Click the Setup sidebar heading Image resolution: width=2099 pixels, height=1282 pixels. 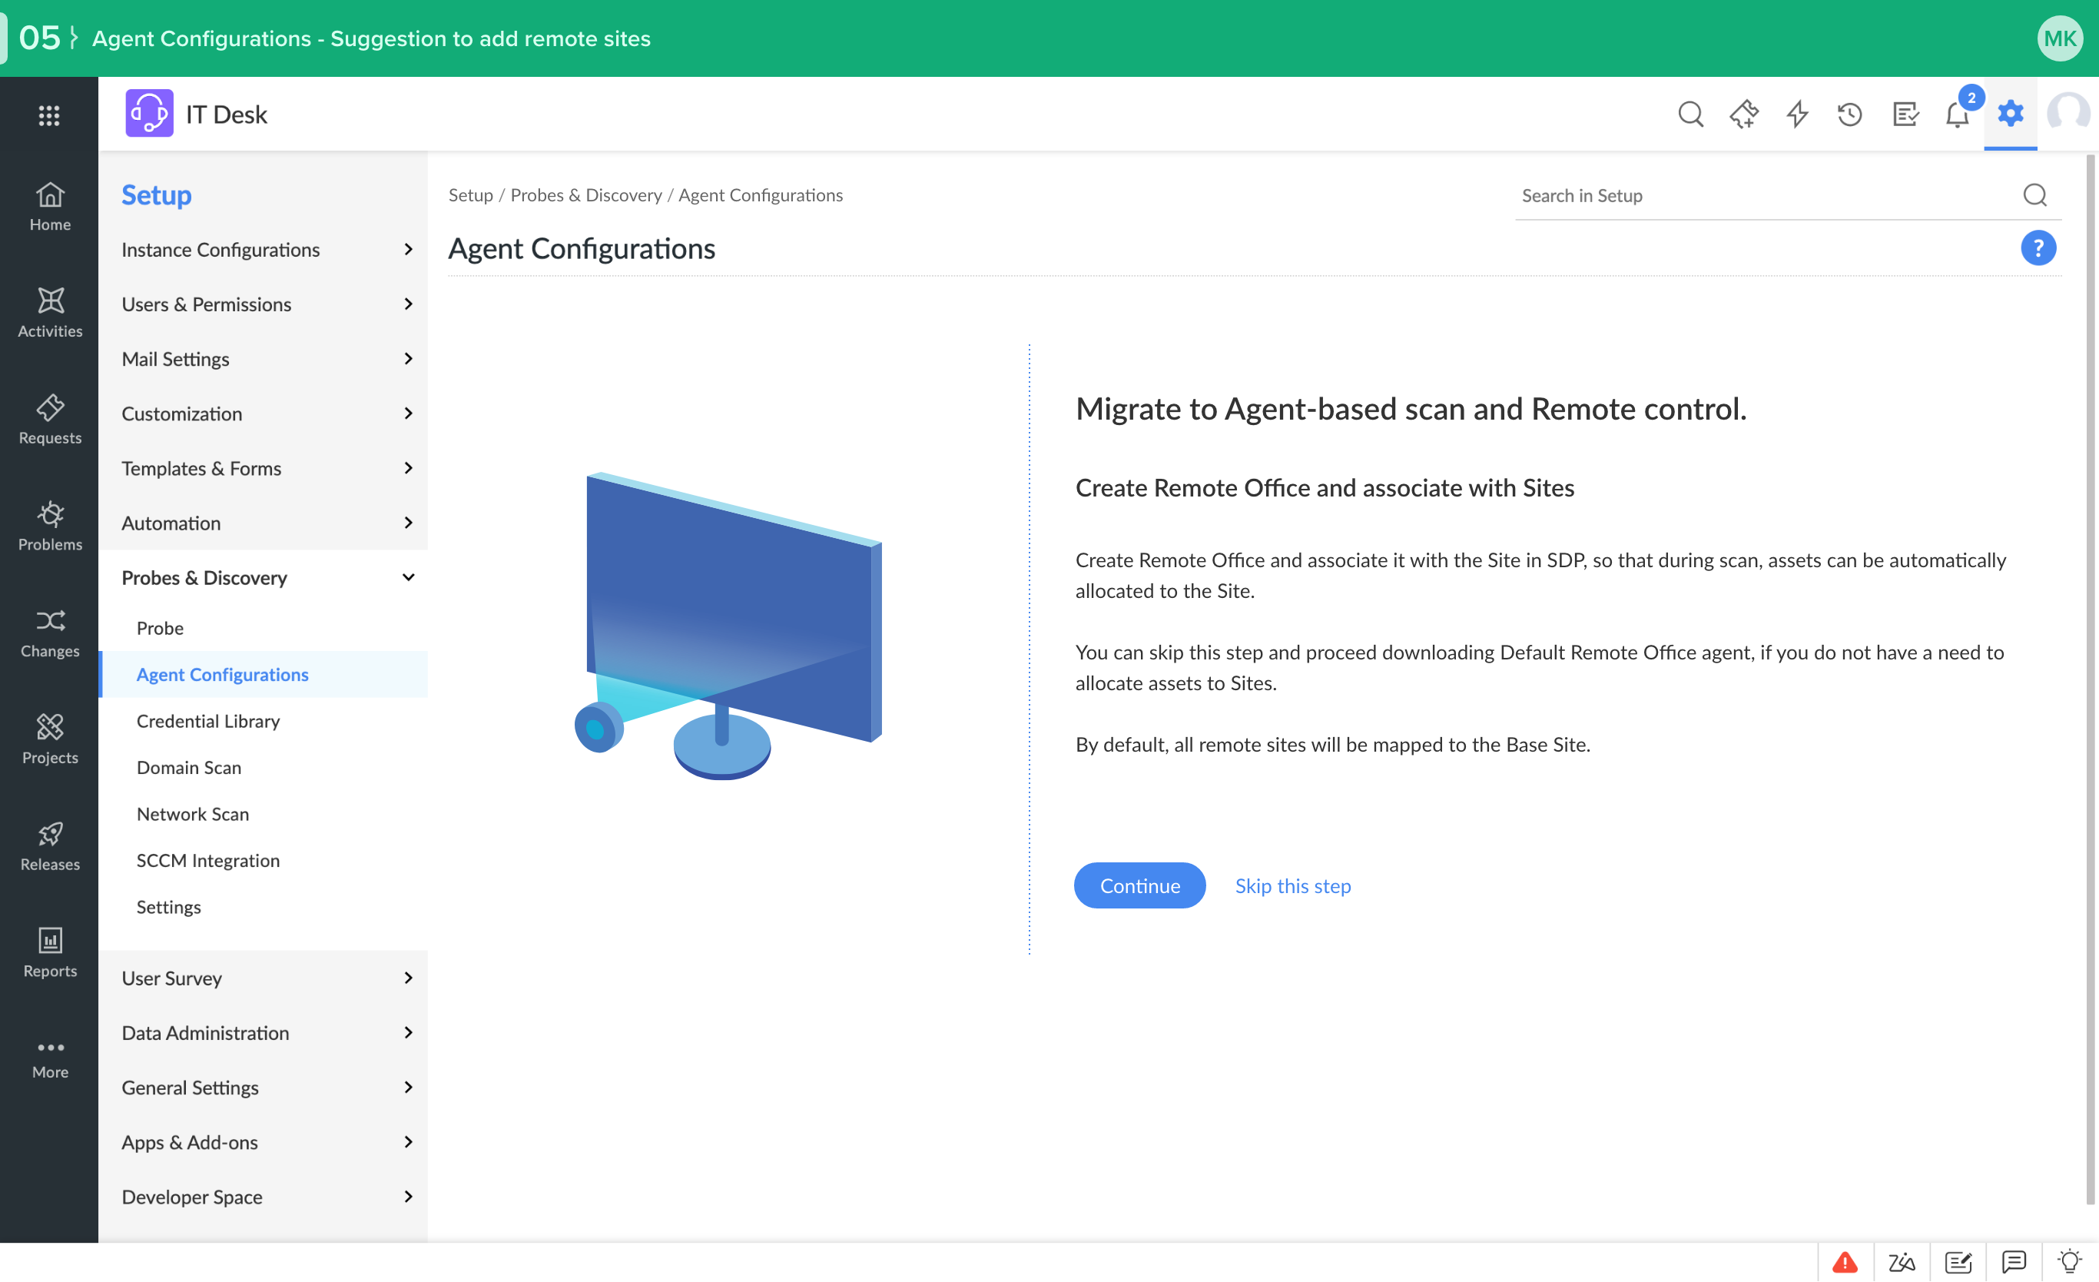[156, 195]
